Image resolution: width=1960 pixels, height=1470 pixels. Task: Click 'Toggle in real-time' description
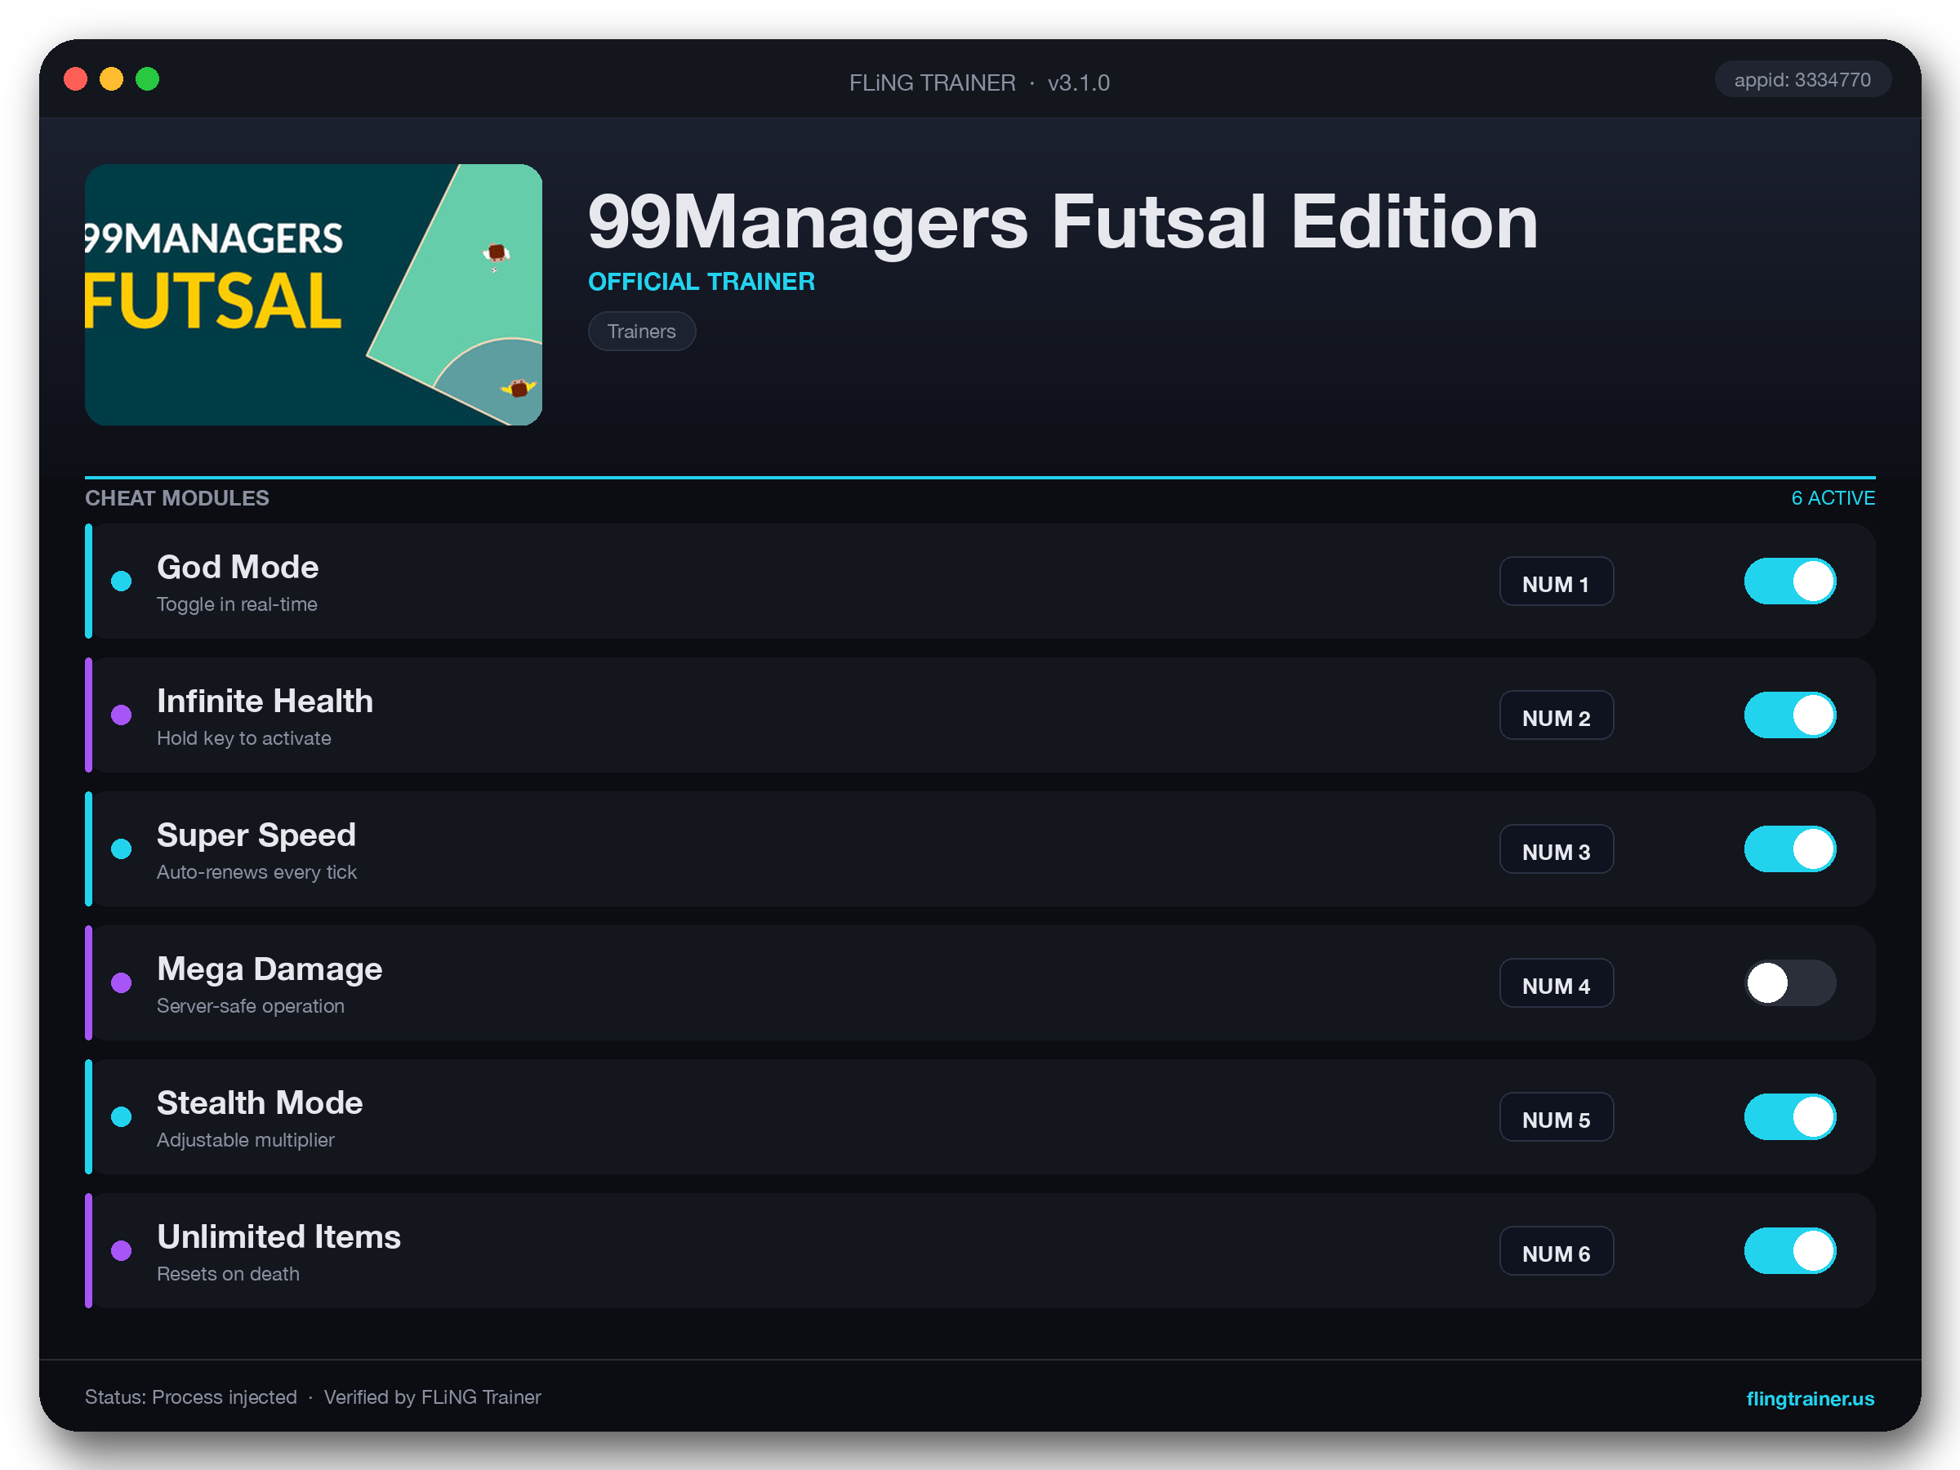[x=237, y=604]
